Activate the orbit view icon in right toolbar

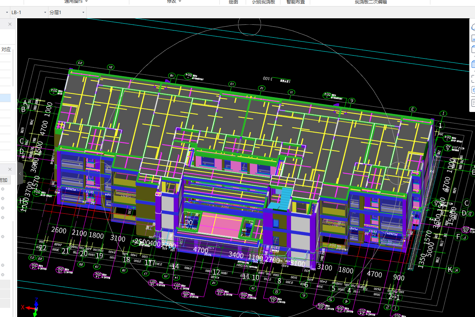coord(473,27)
